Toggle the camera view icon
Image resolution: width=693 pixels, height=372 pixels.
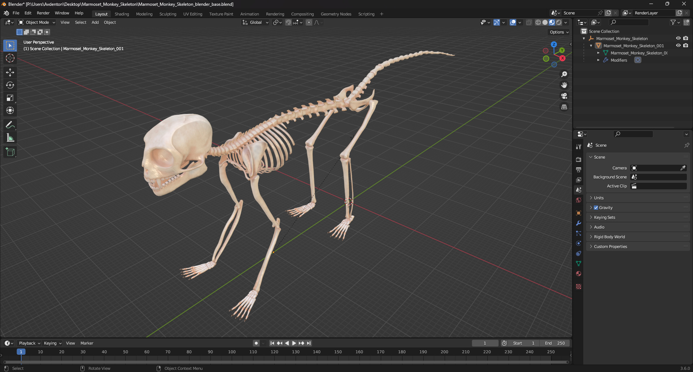(564, 96)
